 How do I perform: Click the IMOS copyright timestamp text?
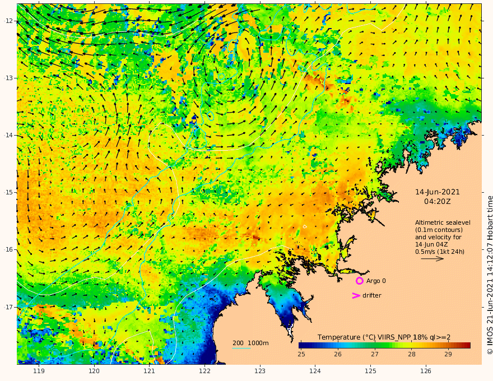pyautogui.click(x=490, y=275)
